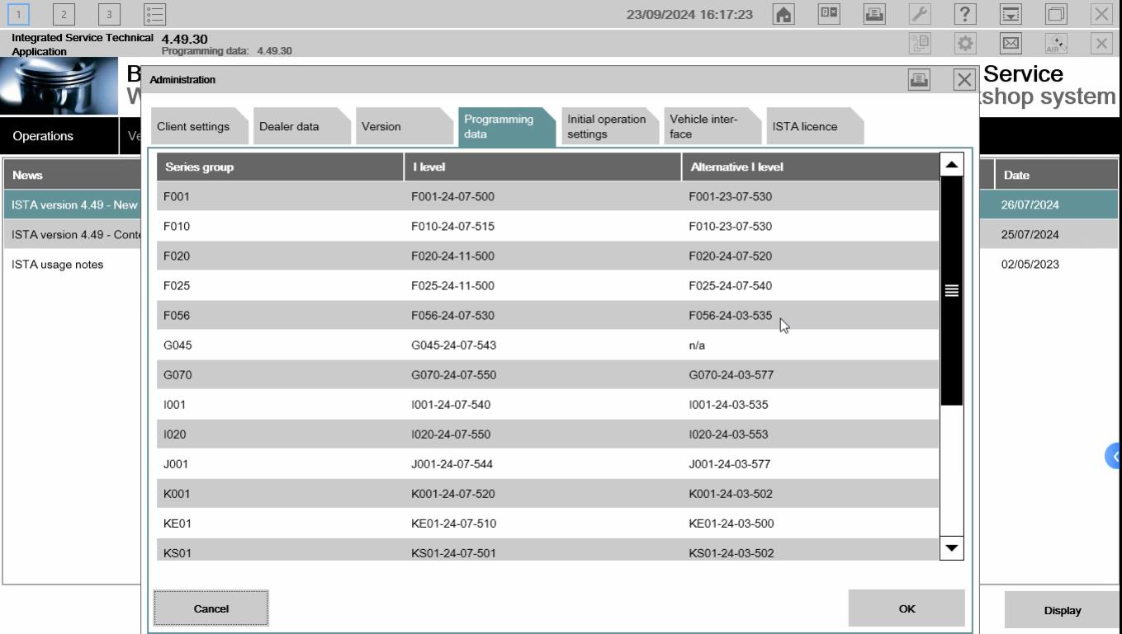The width and height of the screenshot is (1122, 634).
Task: Select cell J001-24-03-577
Action: [810, 463]
